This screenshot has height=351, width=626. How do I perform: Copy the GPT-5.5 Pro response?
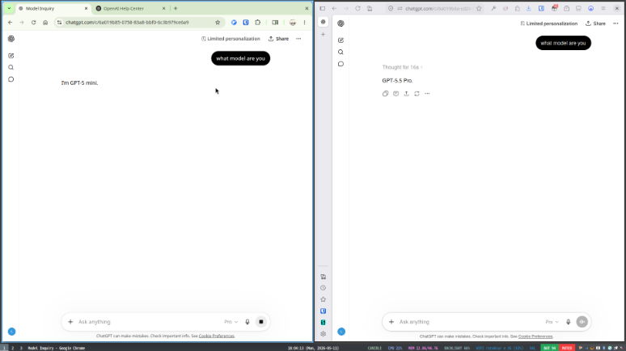coord(385,94)
